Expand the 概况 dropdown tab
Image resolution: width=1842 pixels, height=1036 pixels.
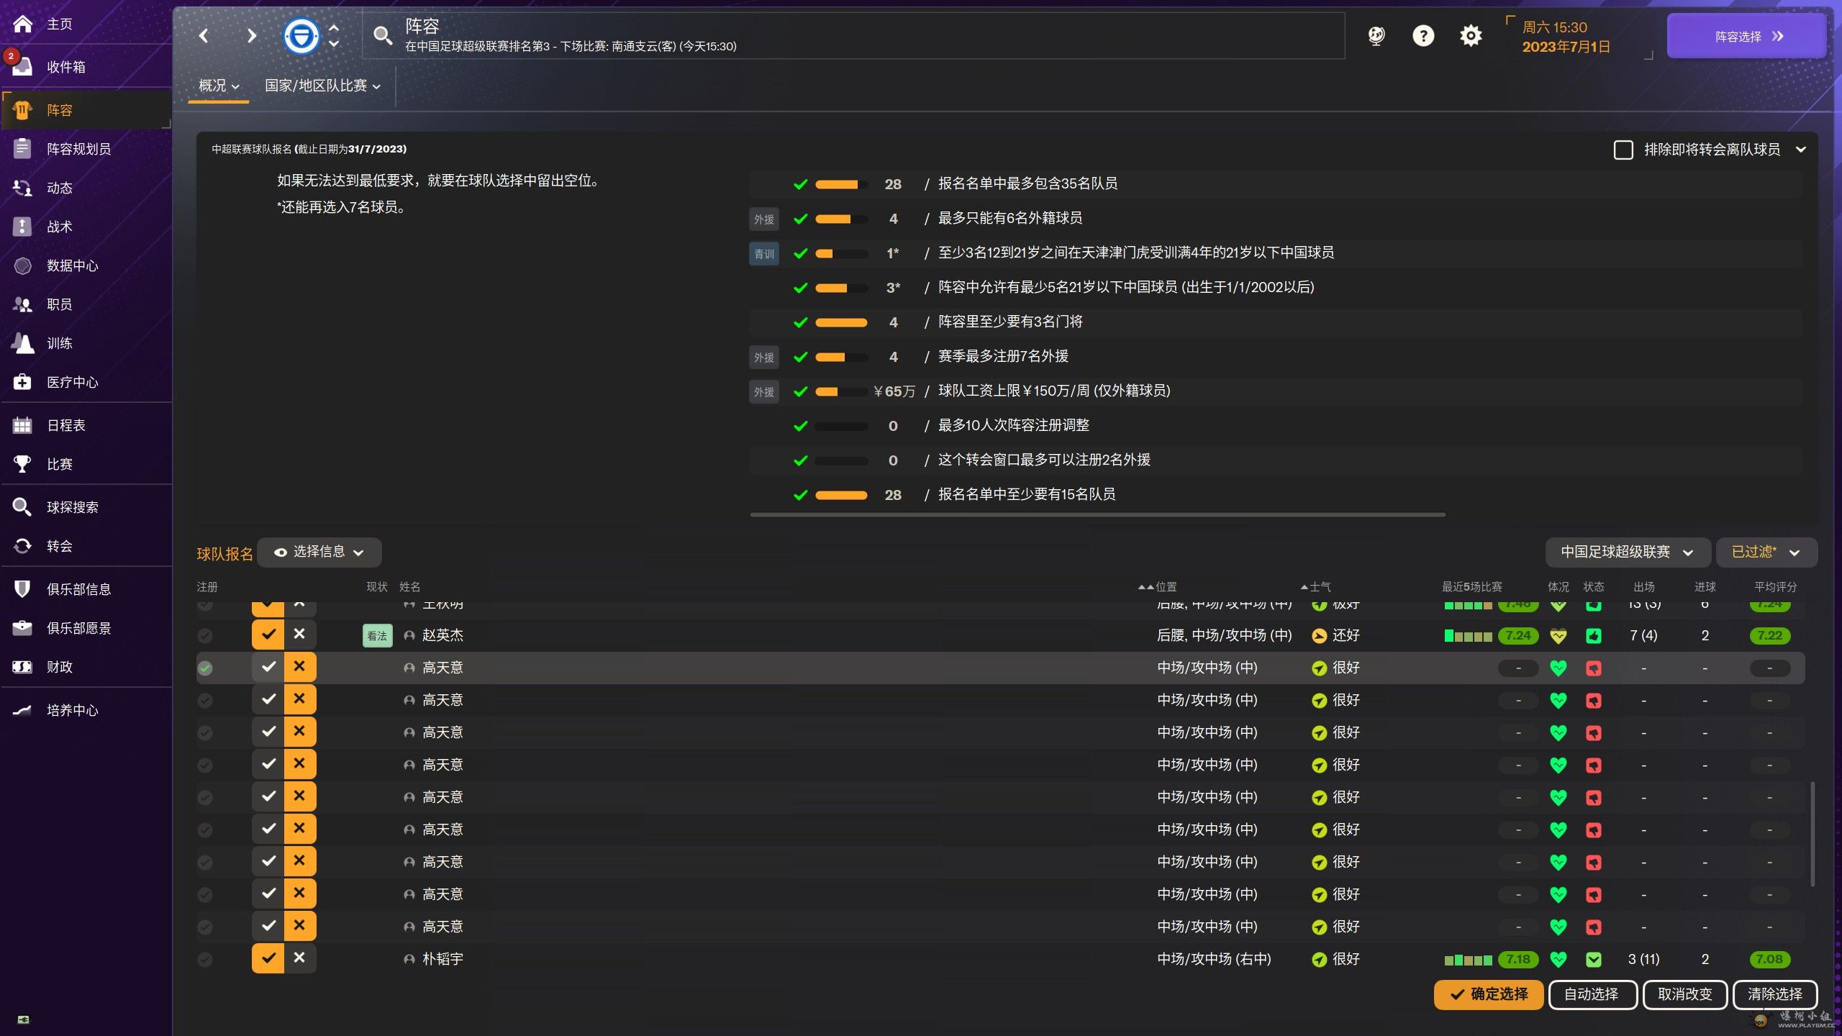pyautogui.click(x=219, y=86)
